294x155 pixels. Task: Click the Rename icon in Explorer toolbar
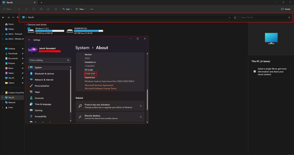pos(41,9)
